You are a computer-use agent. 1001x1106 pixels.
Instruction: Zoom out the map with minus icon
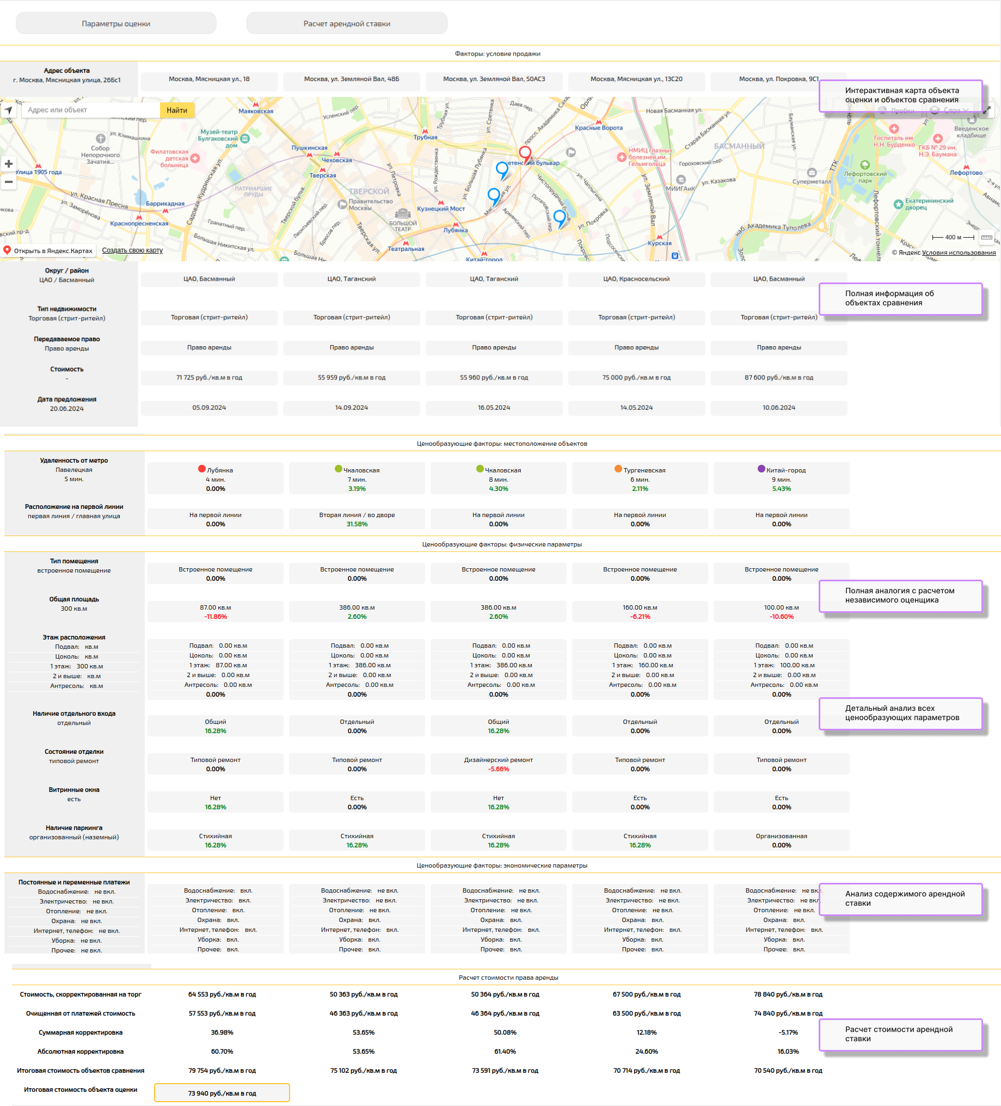9,182
